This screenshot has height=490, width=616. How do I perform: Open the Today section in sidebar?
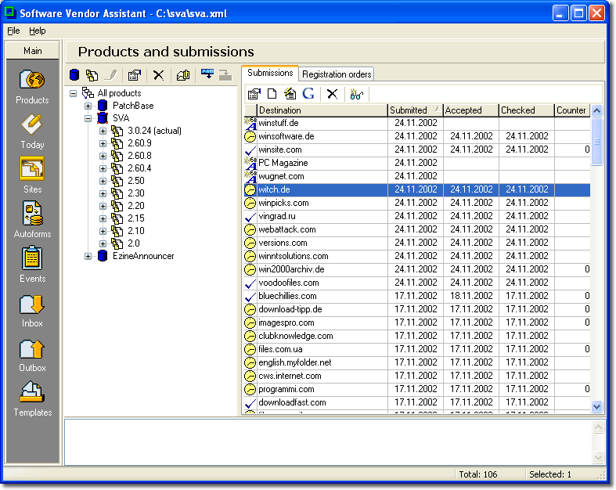click(32, 132)
